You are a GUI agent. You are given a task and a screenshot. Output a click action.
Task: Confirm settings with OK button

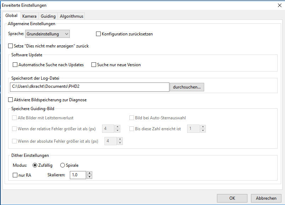click(232, 198)
